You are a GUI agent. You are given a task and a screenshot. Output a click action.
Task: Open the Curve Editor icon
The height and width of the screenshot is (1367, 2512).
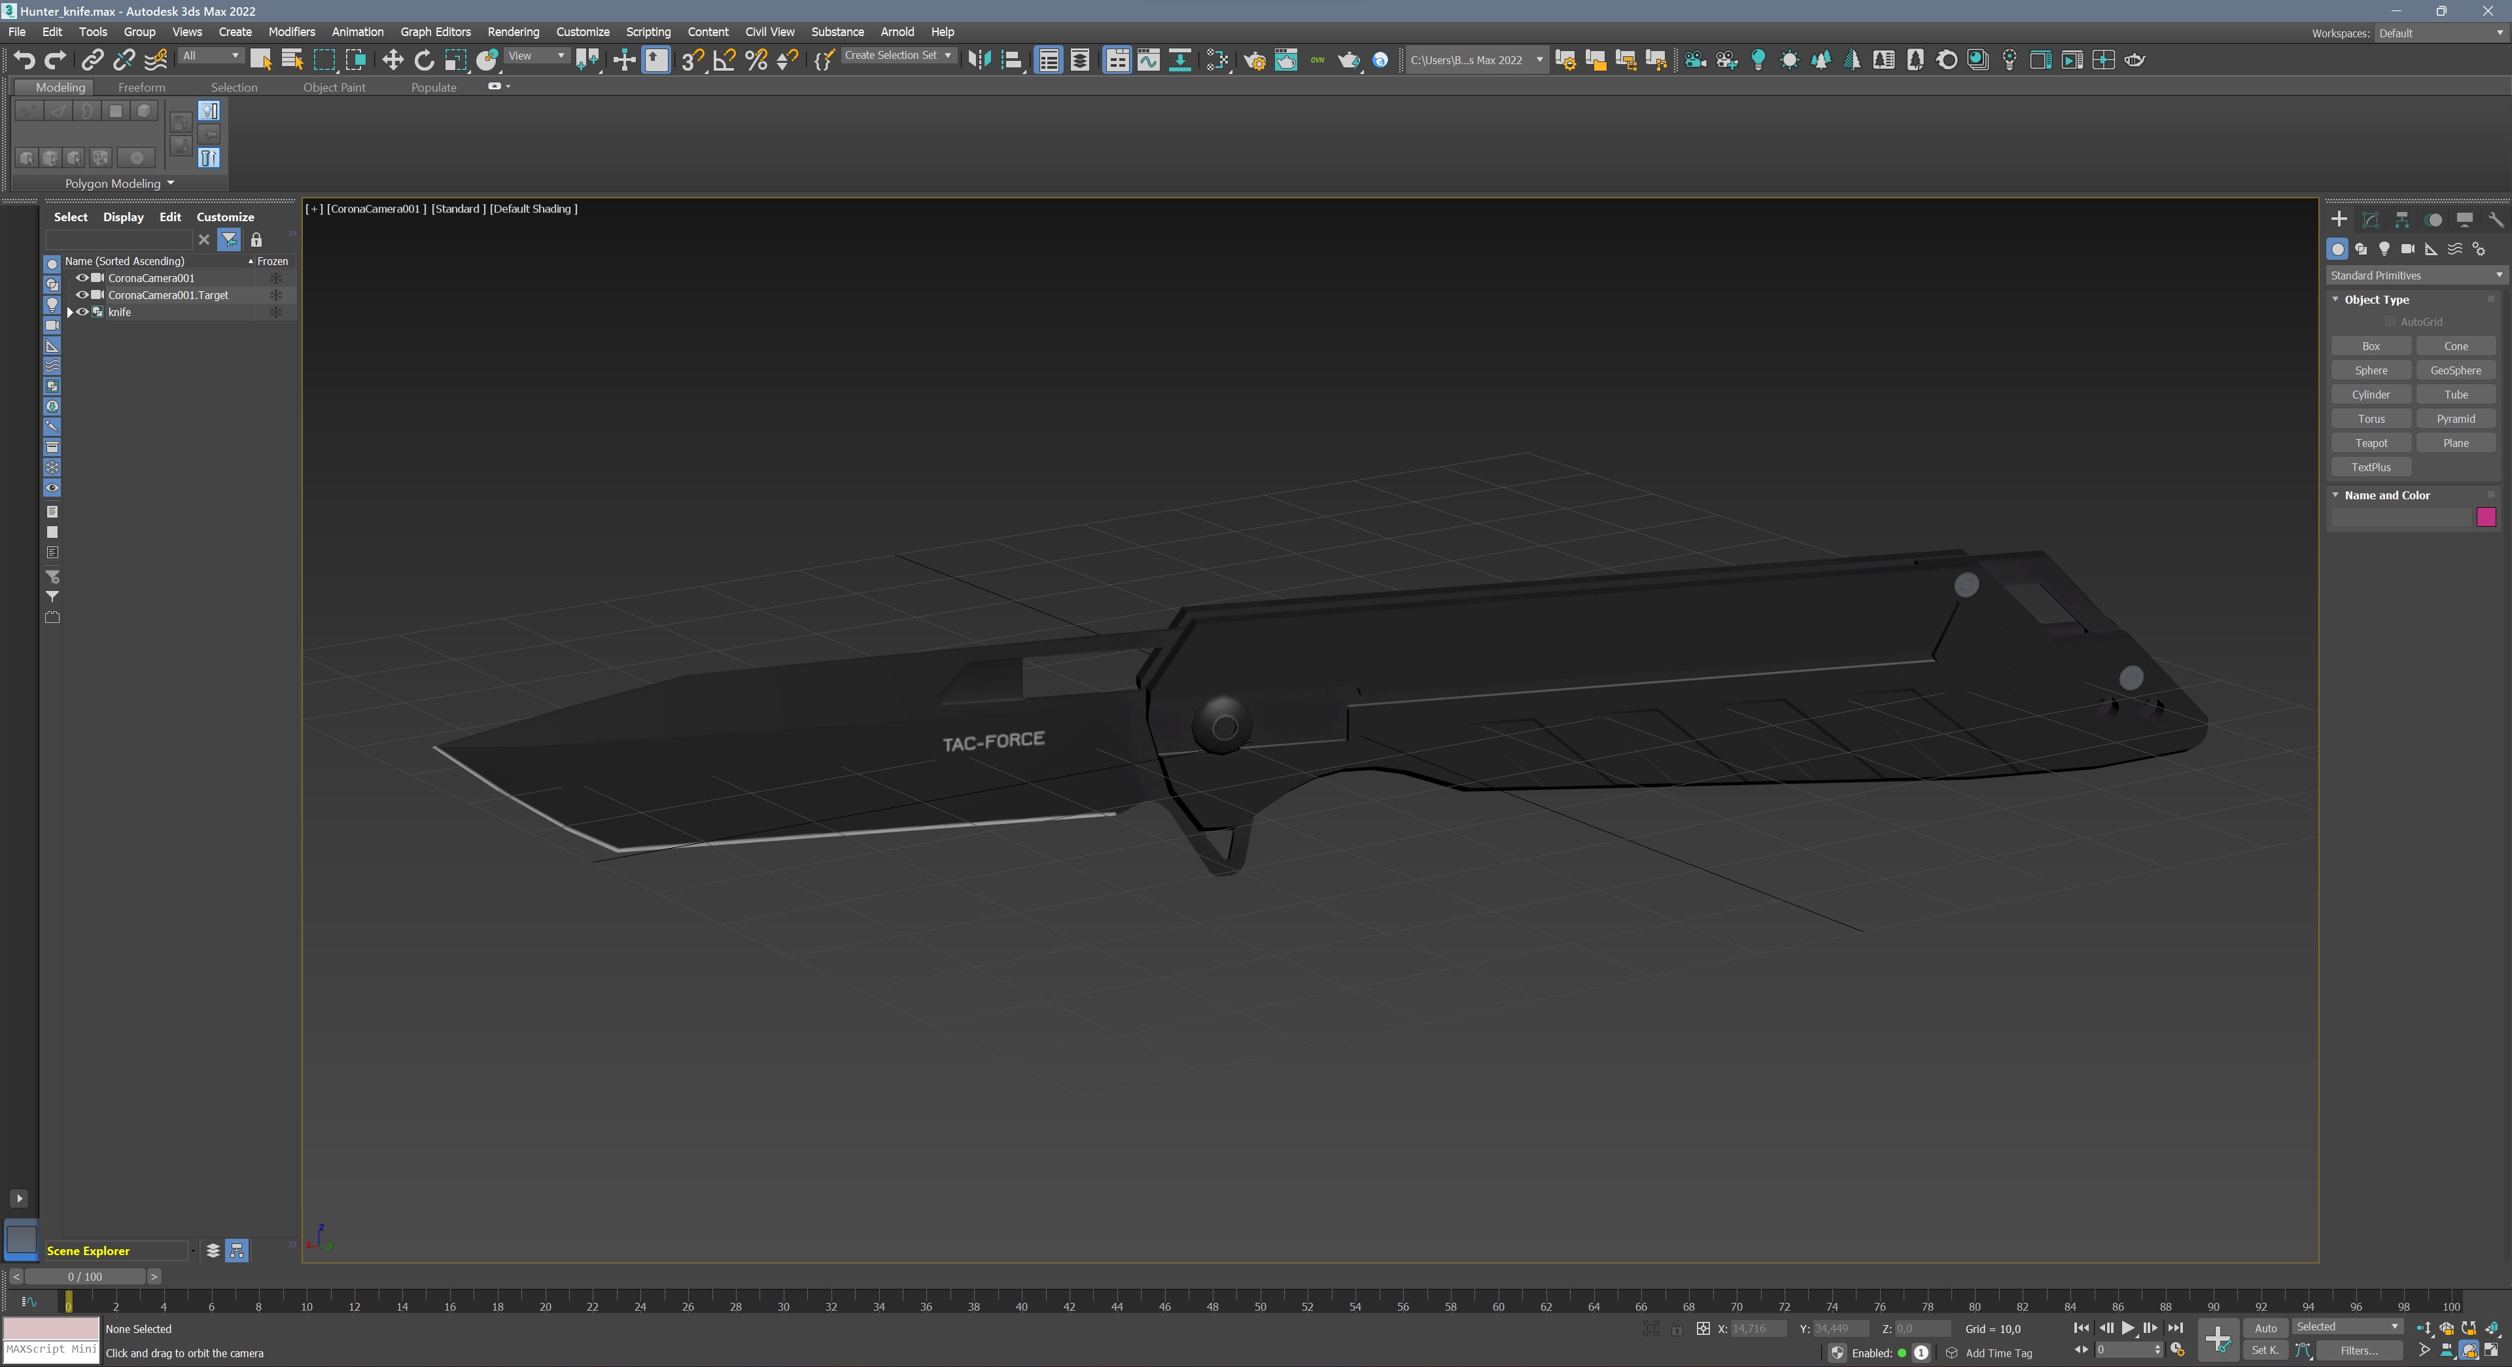pos(1149,60)
